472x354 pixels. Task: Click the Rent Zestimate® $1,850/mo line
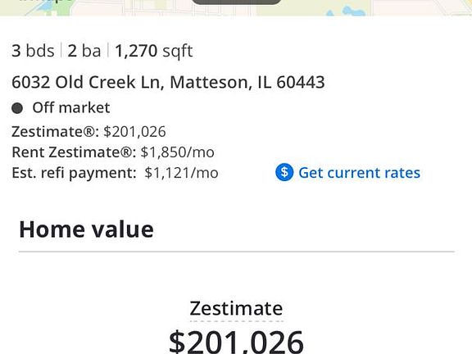(113, 152)
